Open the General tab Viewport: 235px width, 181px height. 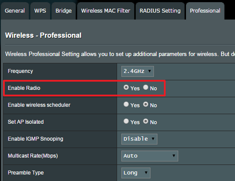click(x=15, y=11)
